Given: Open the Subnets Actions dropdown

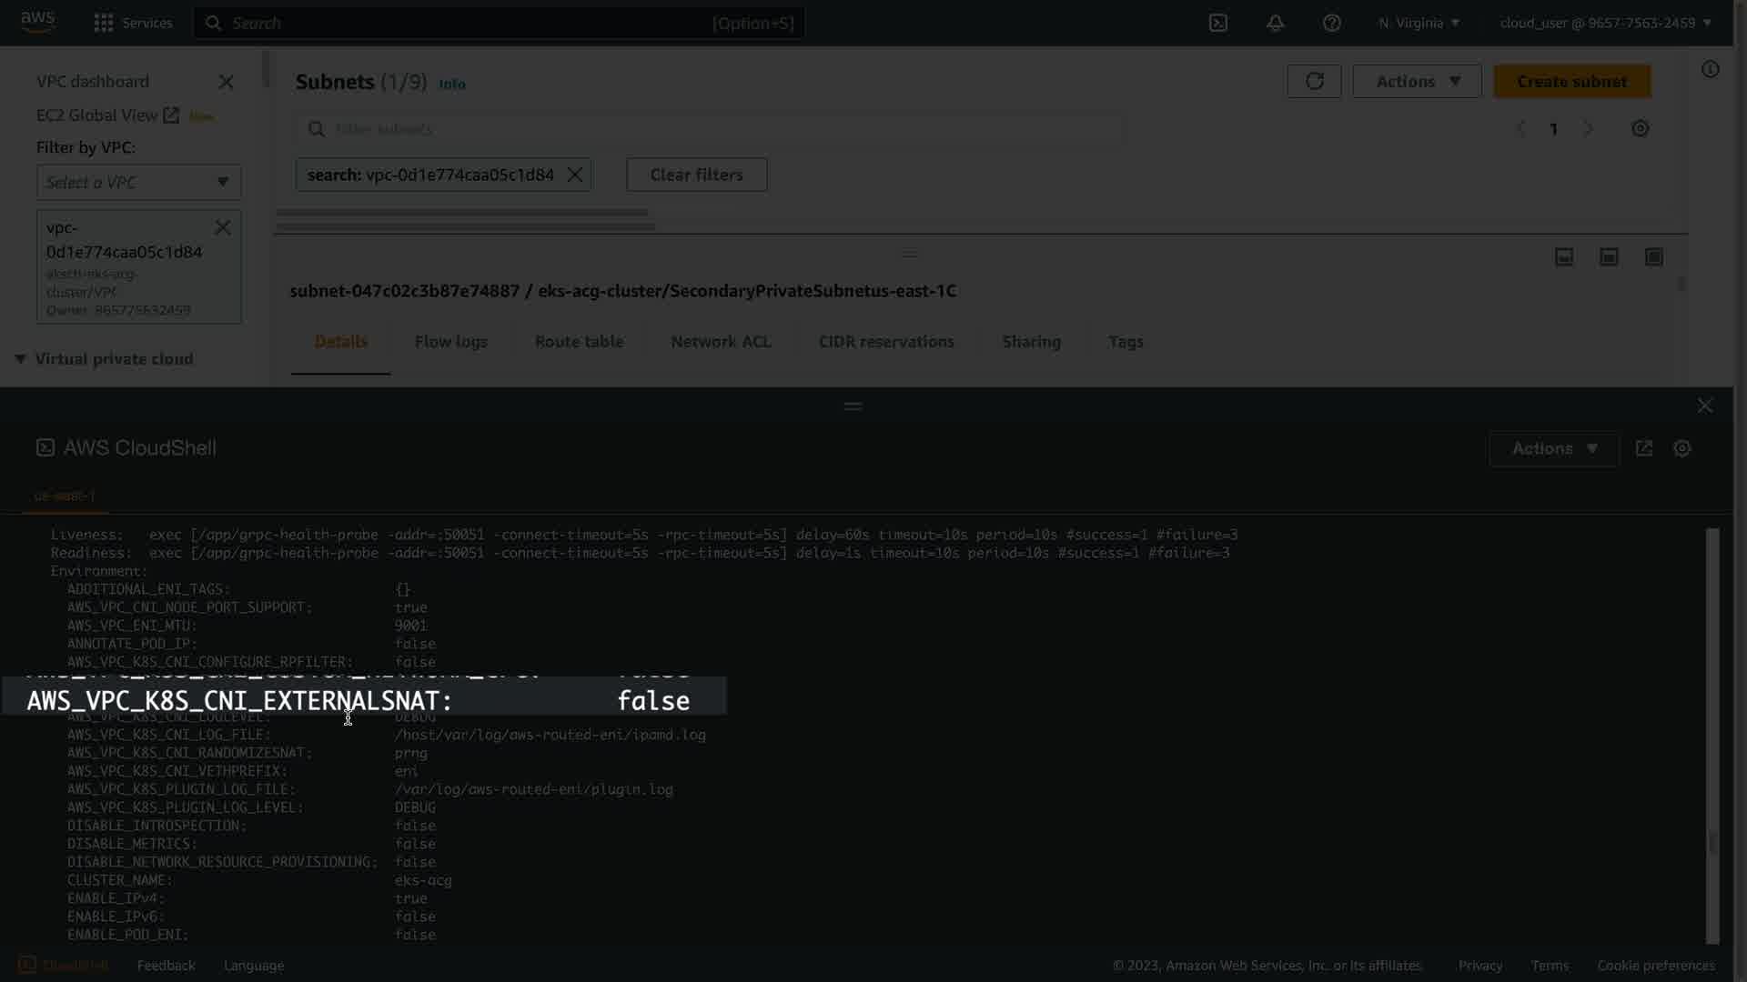Looking at the screenshot, I should (1417, 82).
